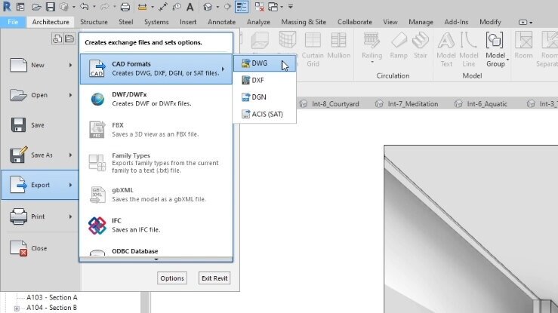This screenshot has width=558, height=313.
Task: Switch to the Analyze ribbon tab
Action: click(x=258, y=22)
